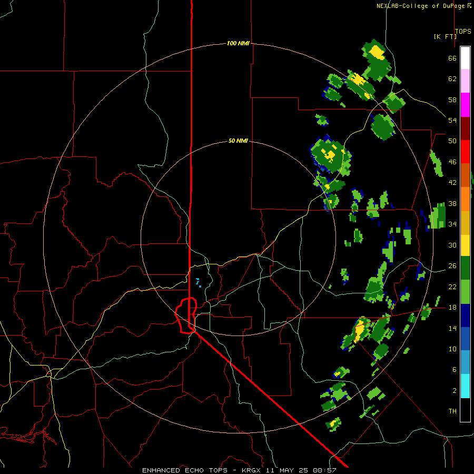Click the "TOPS" legend heading
Viewport: 474px width, 474px height.
(x=463, y=31)
